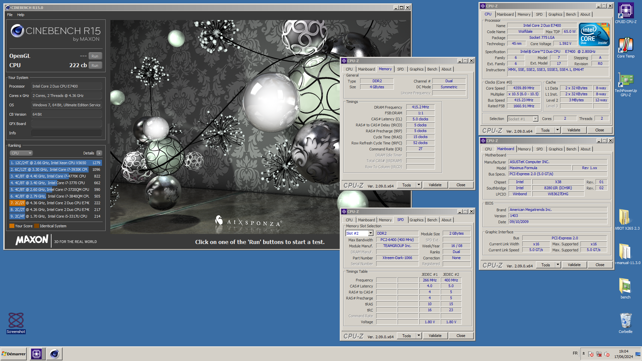Click the FR language indicator in taskbar
Screen dimensions: 642x361
[575, 353]
